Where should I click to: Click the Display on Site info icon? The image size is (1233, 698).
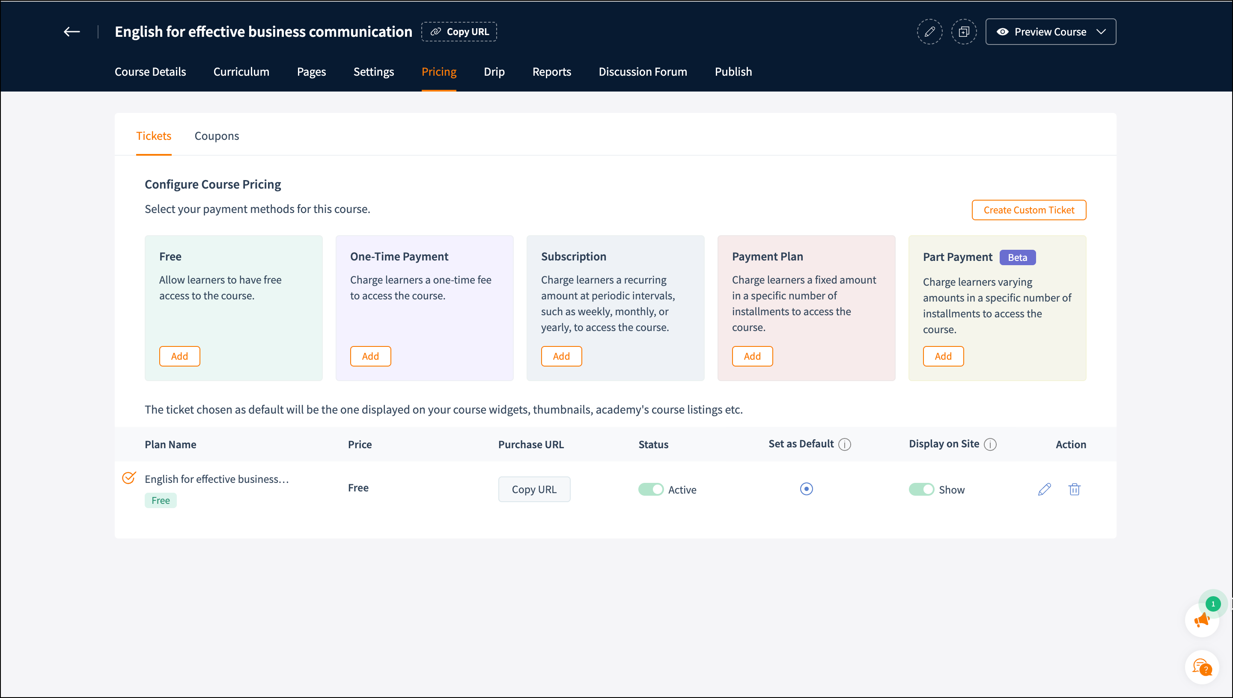click(990, 444)
